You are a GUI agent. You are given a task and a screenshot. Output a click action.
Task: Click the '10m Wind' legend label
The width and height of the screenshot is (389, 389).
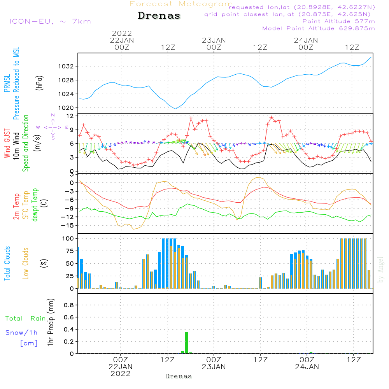pyautogui.click(x=16, y=146)
